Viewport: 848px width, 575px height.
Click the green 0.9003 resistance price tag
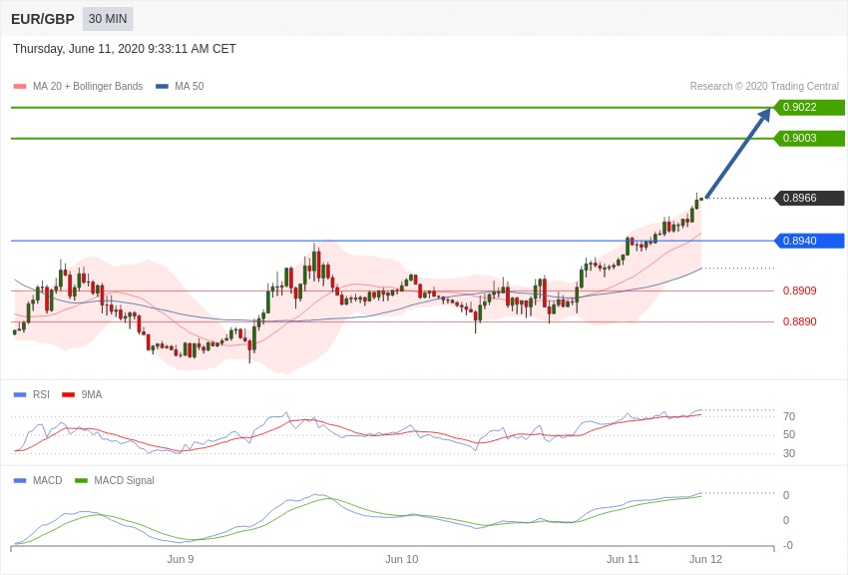[x=809, y=138]
